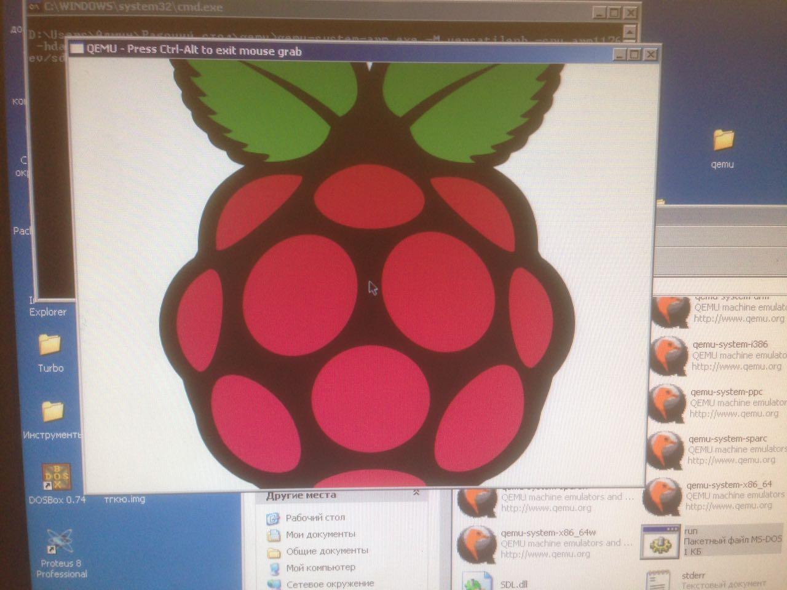
Task: Minimize the QEMU window
Action: click(x=620, y=54)
